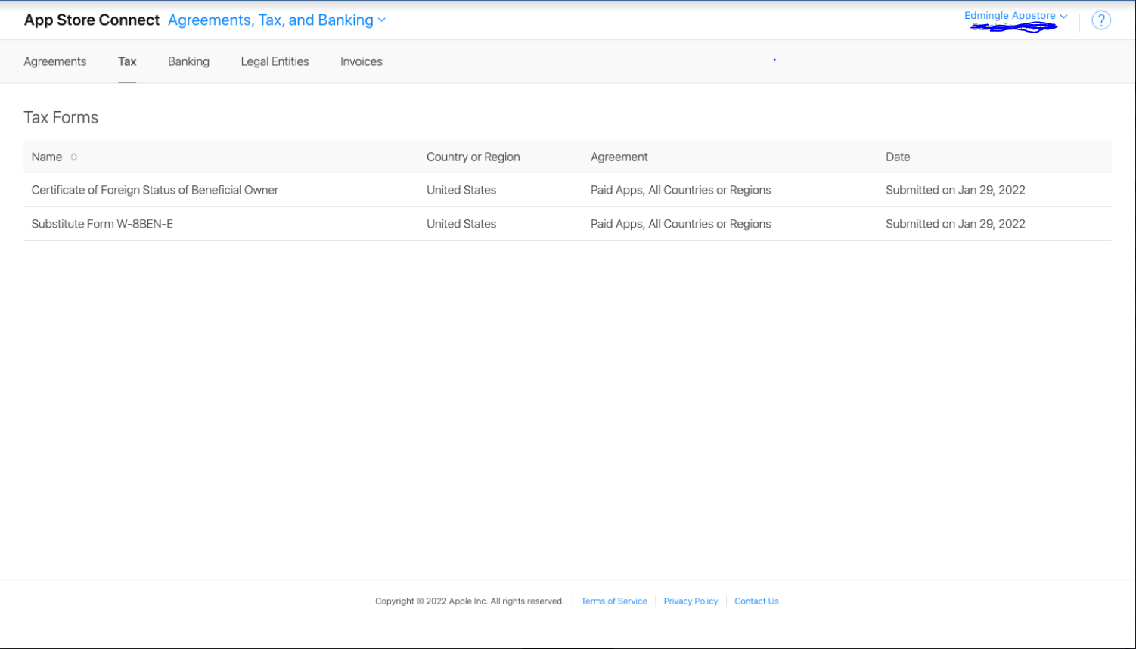This screenshot has width=1136, height=649.
Task: Open Terms of Service link
Action: [x=613, y=601]
